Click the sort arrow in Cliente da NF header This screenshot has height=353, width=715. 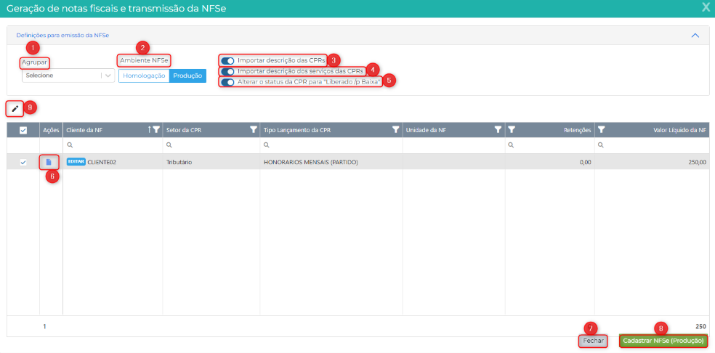pos(149,130)
